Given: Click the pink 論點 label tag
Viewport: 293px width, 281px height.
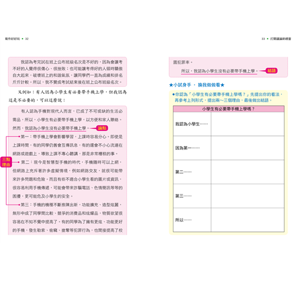Looking at the screenshot, I should (102, 128).
